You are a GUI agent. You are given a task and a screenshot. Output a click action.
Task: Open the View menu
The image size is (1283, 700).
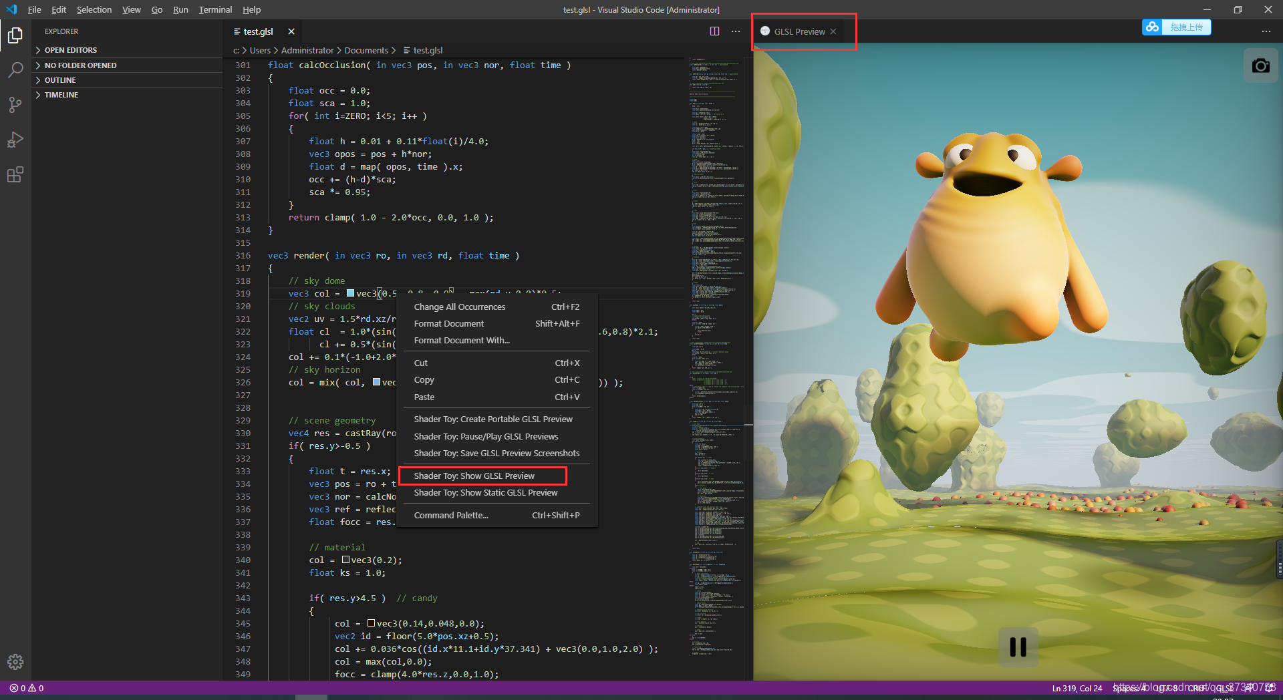click(132, 9)
